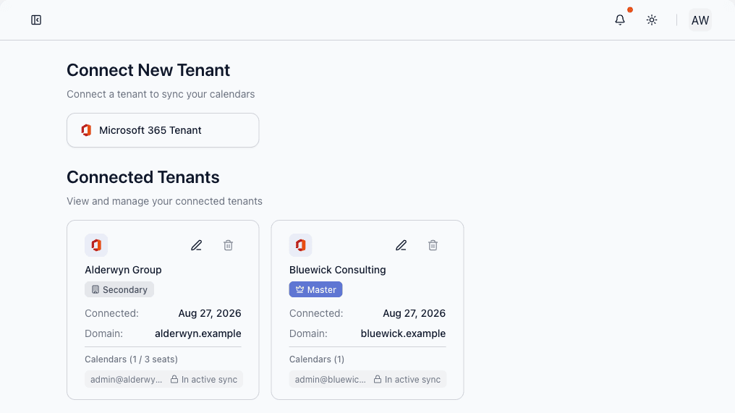The width and height of the screenshot is (735, 413).
Task: Click the bluewick.example domain value
Action: (403, 333)
